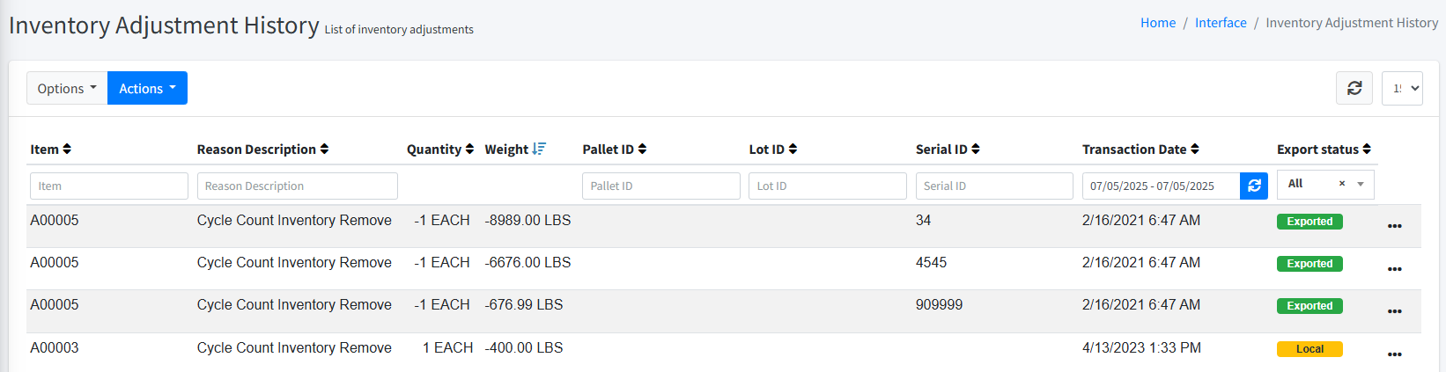The height and width of the screenshot is (372, 1446).
Task: Click sort arrows next to Item header
Action: 67,150
